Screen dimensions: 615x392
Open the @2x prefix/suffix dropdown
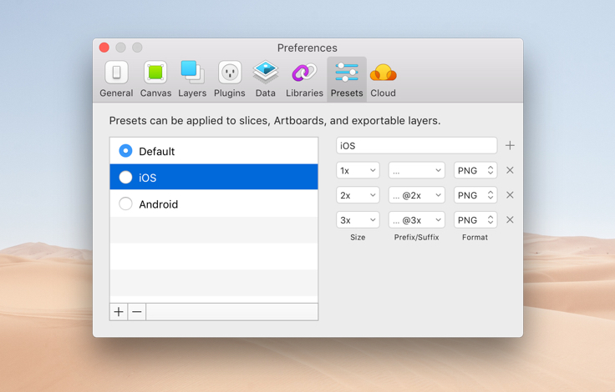416,195
